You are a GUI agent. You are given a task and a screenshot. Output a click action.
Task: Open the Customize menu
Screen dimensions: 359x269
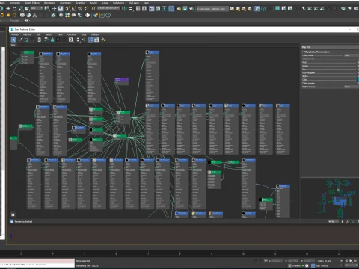point(65,3)
